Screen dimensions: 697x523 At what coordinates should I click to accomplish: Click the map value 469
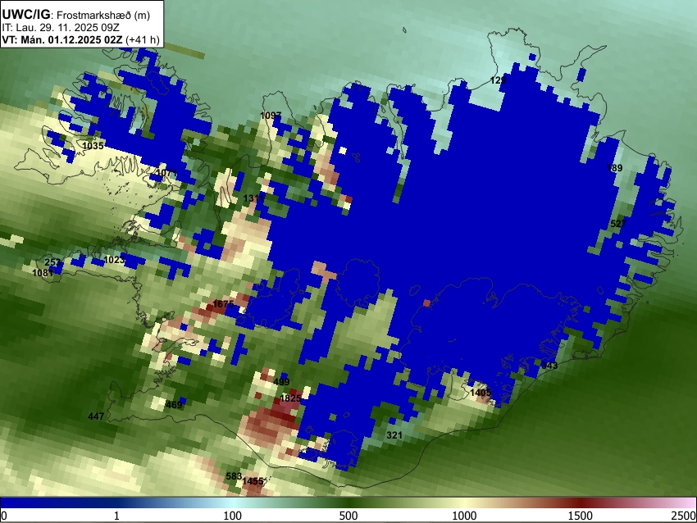pyautogui.click(x=173, y=405)
